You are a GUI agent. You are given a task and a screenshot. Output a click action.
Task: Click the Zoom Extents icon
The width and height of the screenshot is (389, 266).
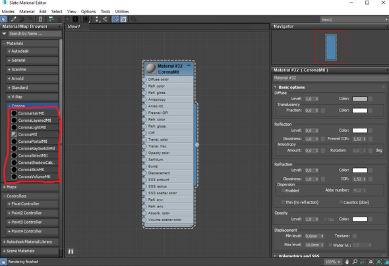pos(371,262)
